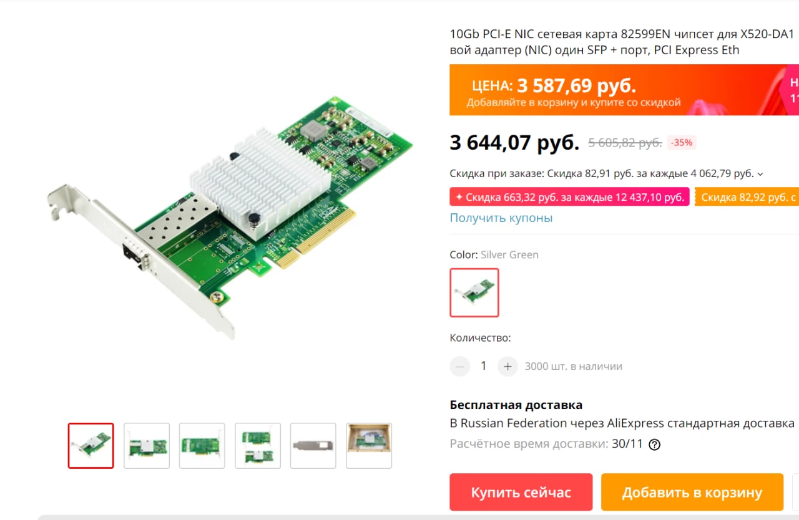Show the low-profile bracket thumbnail
Viewport: 799px width, 520px height.
[x=313, y=446]
